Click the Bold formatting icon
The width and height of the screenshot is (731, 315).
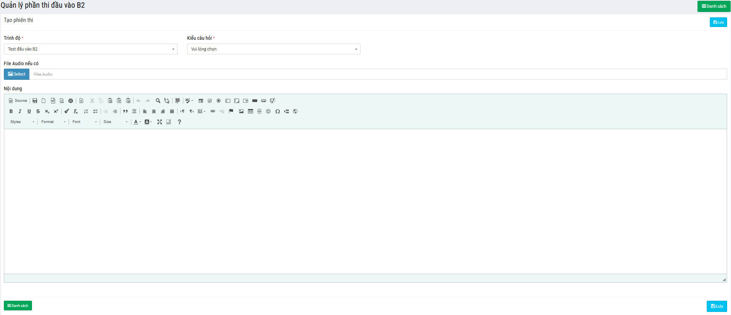(x=11, y=111)
